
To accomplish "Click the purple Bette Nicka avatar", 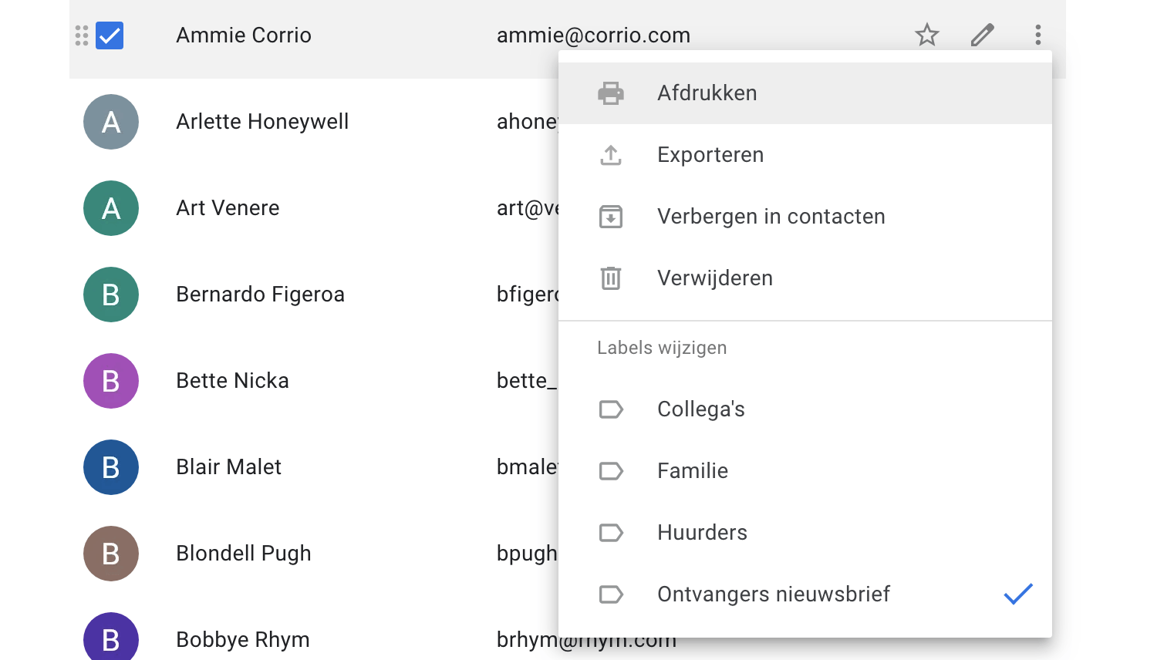I will (x=111, y=381).
